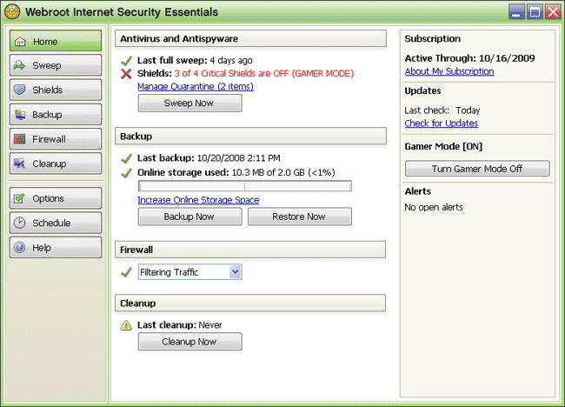Viewport: 565px width, 407px height.
Task: Turn Gamer Mode Off
Action: 477,169
